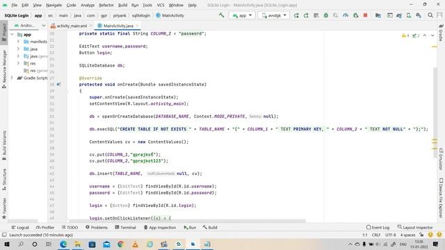Close the MainActivity.java tab
Screen dimensions: 445x250
137,26
